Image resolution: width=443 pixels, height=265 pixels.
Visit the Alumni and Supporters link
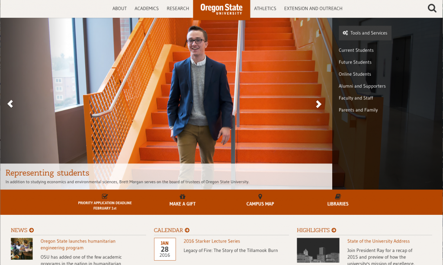pos(362,86)
